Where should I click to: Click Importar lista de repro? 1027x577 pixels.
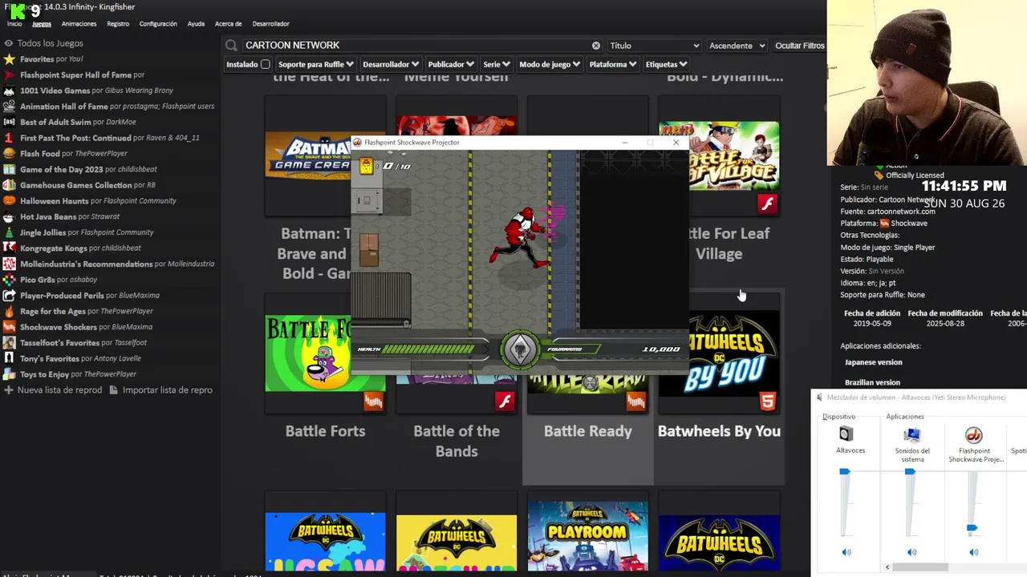pyautogui.click(x=160, y=390)
